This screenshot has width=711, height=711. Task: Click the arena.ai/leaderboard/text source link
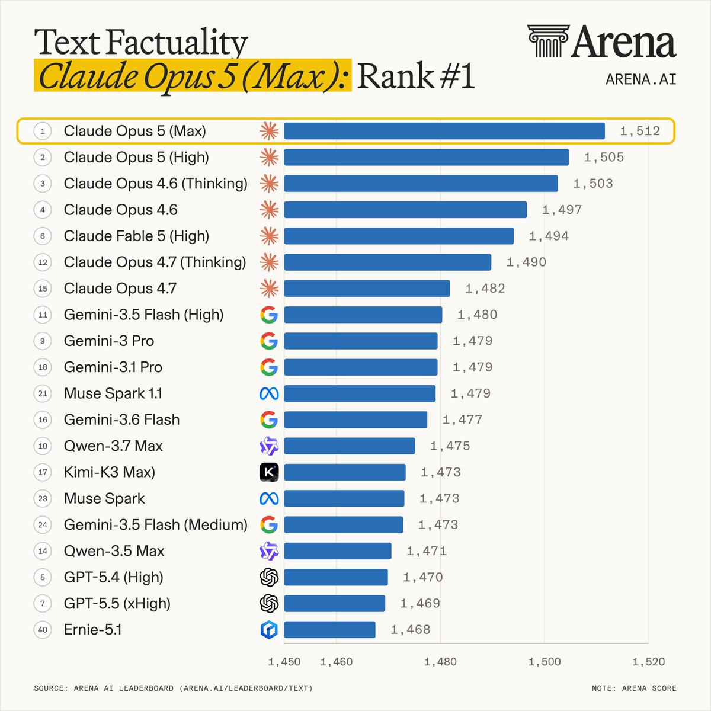tap(246, 688)
